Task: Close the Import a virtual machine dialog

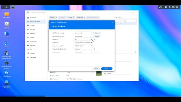Action: [x=112, y=22]
